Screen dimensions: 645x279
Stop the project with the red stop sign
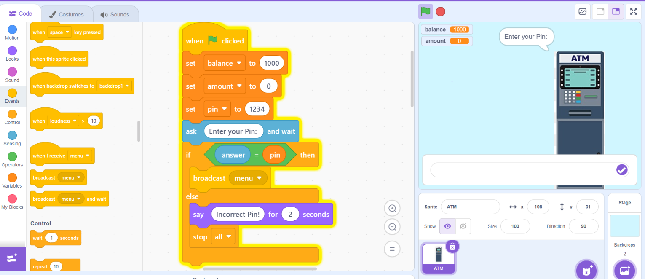coord(440,12)
